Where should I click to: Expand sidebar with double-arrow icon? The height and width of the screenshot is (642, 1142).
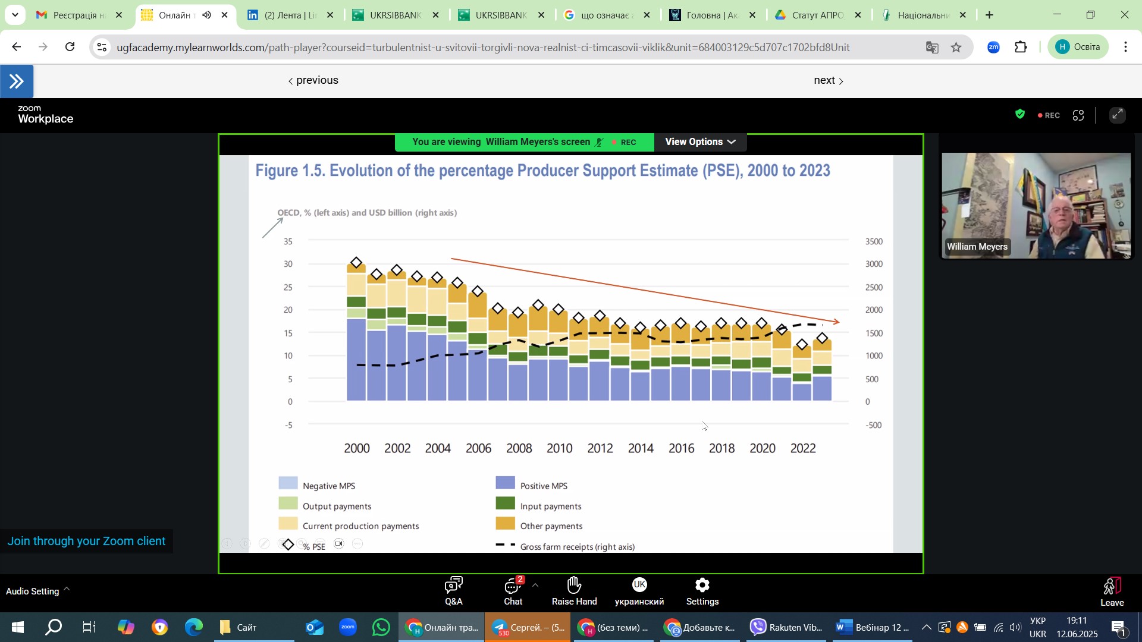tap(17, 81)
